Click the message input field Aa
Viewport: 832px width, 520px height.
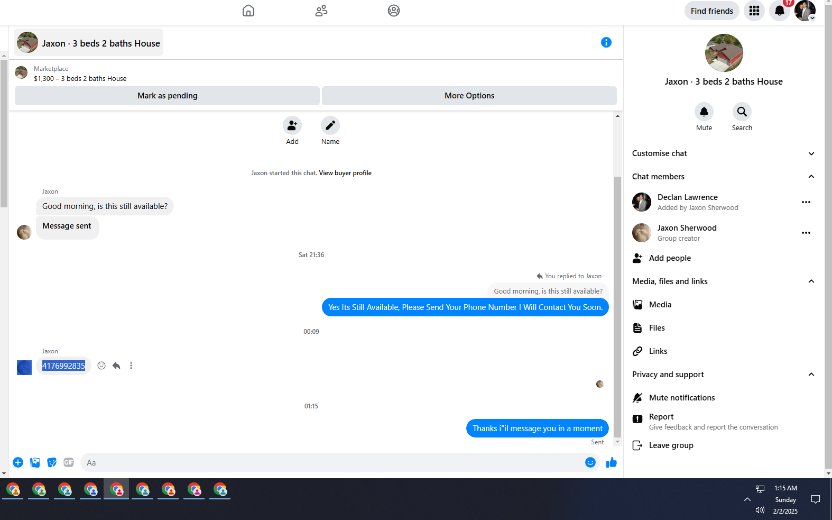pyautogui.click(x=333, y=462)
